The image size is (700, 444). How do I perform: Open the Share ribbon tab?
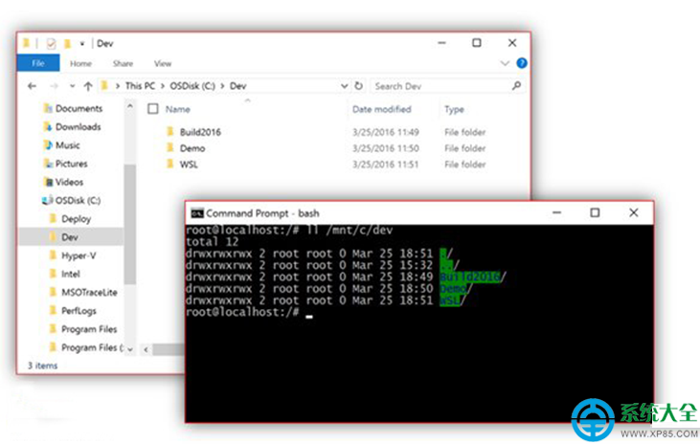click(x=123, y=64)
